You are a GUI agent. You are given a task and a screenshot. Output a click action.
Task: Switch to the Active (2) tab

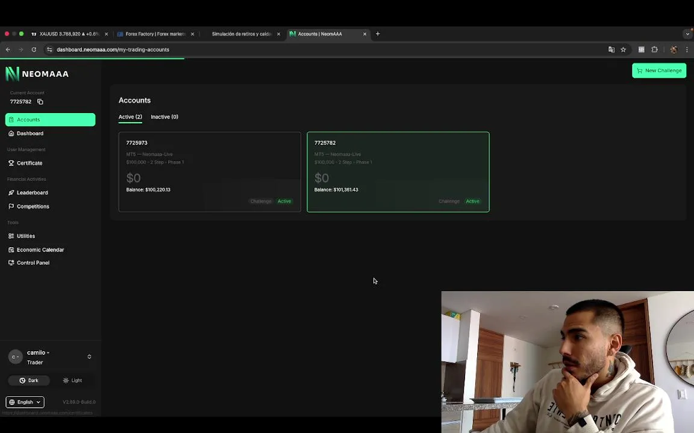[130, 117]
